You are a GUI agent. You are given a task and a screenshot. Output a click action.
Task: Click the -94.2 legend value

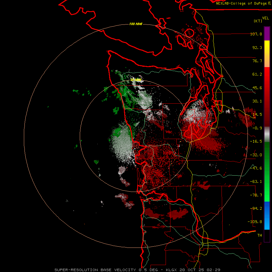[256, 209]
